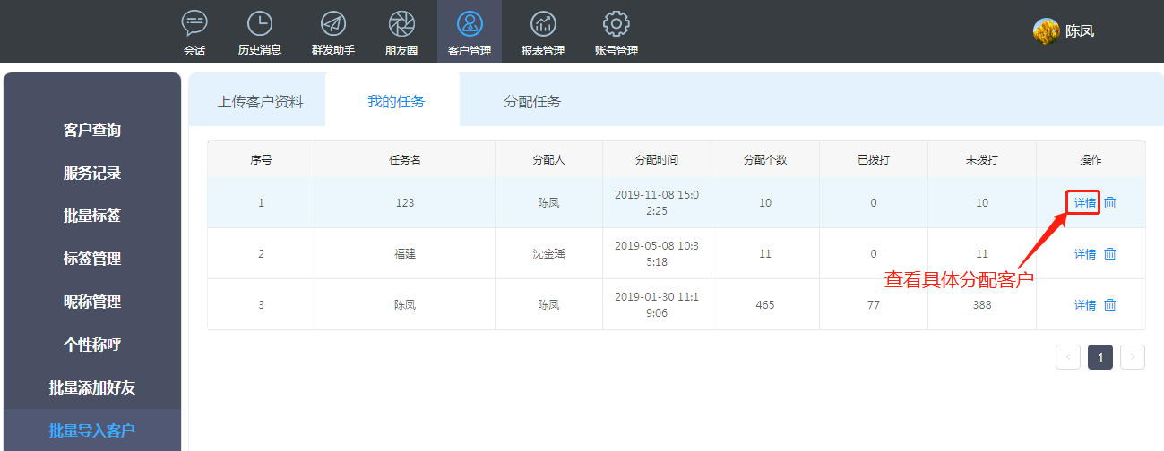Open 批量添加好友 in sidebar
The height and width of the screenshot is (451, 1164).
tap(92, 387)
